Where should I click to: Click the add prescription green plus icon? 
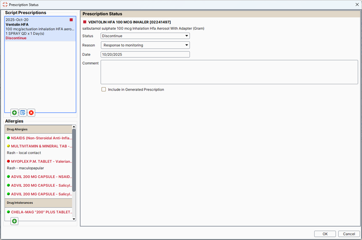14,113
